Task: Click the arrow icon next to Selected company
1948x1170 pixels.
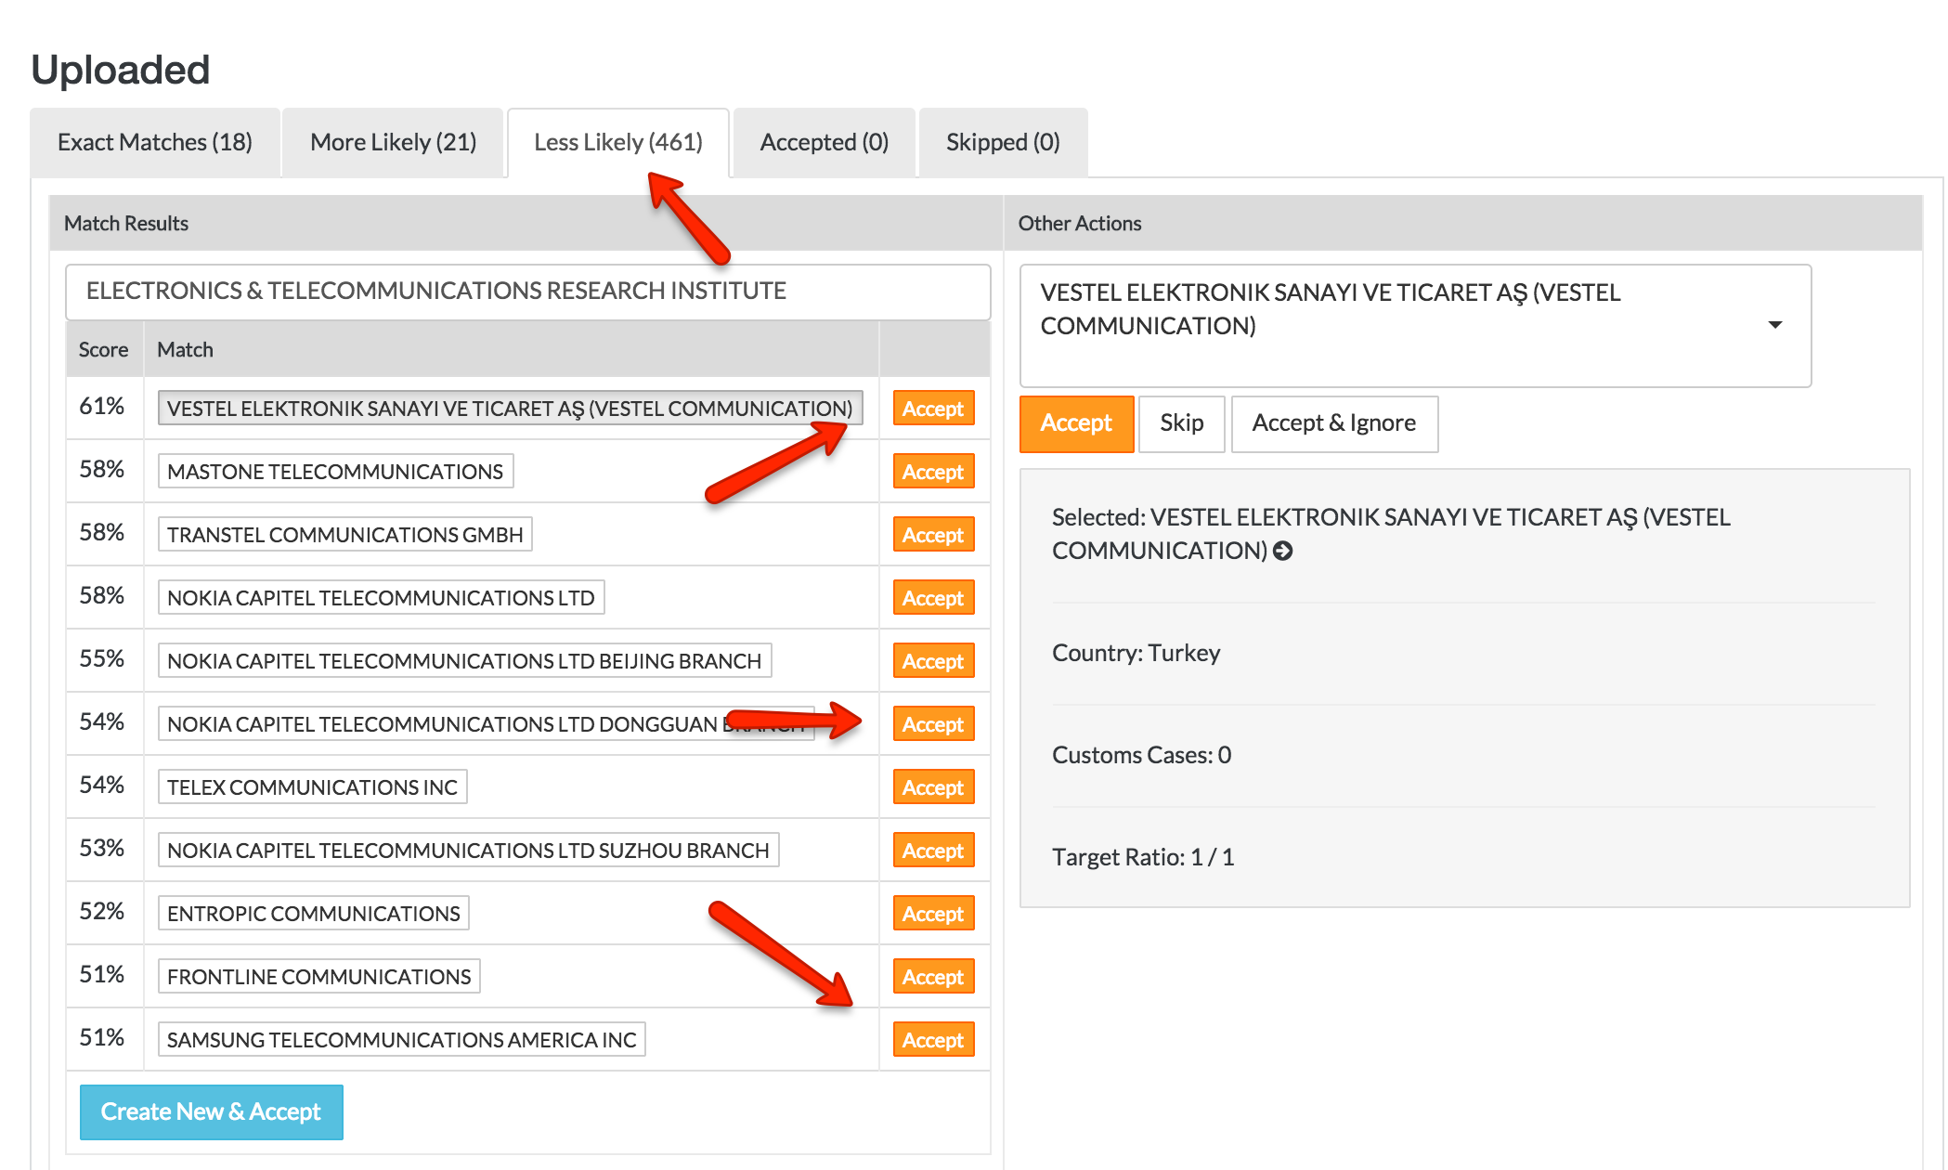Action: point(1283,552)
